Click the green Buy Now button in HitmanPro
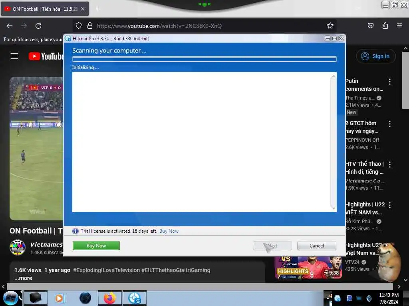Viewport: 409px width, 306px height. click(x=96, y=245)
